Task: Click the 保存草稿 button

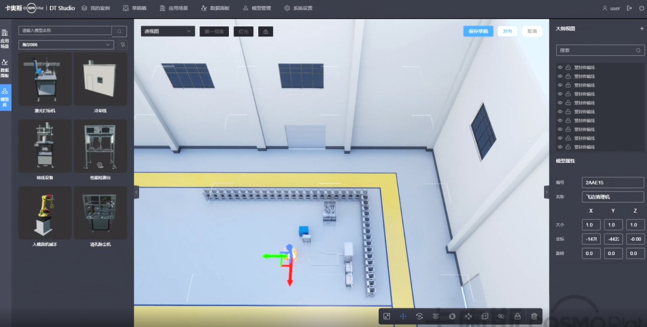Action: (x=478, y=31)
